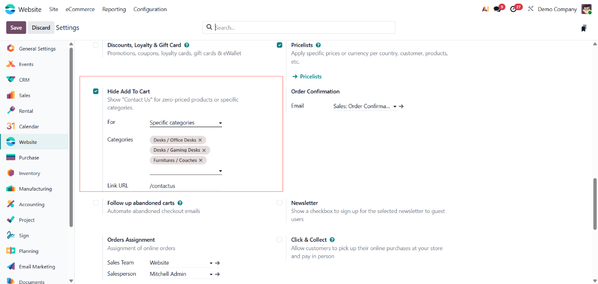Image resolution: width=598 pixels, height=284 pixels.
Task: Open the Specific categories dropdown
Action: (x=185, y=123)
